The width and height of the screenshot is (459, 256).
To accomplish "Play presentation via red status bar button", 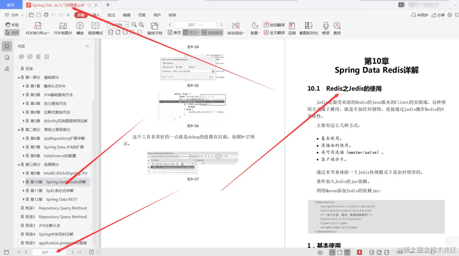I will pos(359,252).
